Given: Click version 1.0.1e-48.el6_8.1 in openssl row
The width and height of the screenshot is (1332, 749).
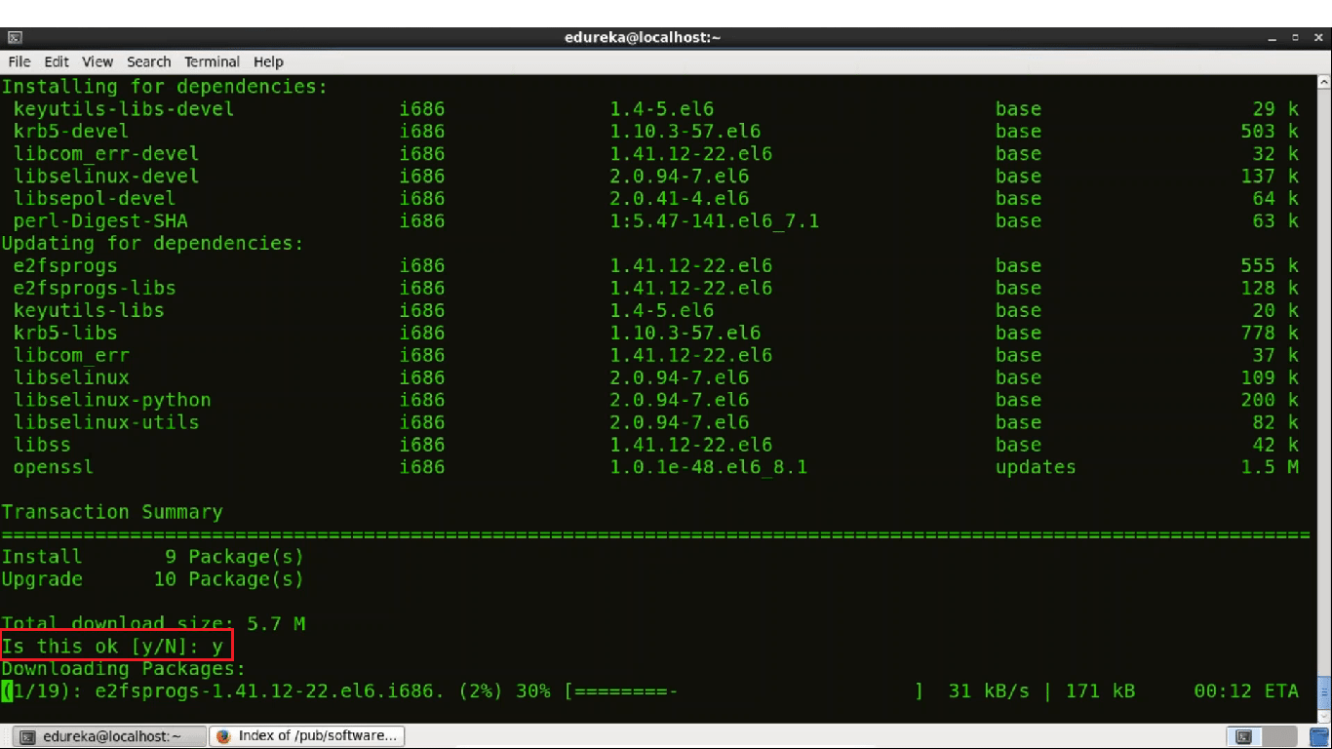Looking at the screenshot, I should click(709, 468).
